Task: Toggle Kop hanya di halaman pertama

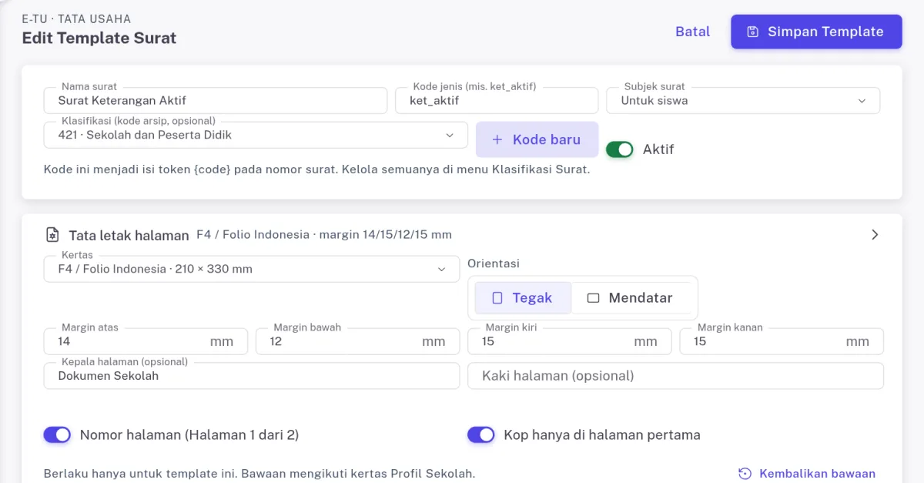Action: (x=480, y=435)
